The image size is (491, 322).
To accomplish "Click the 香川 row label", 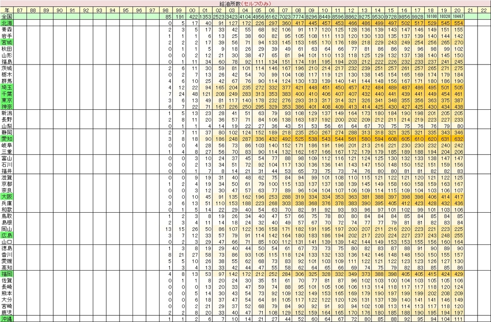I will coord(7,255).
